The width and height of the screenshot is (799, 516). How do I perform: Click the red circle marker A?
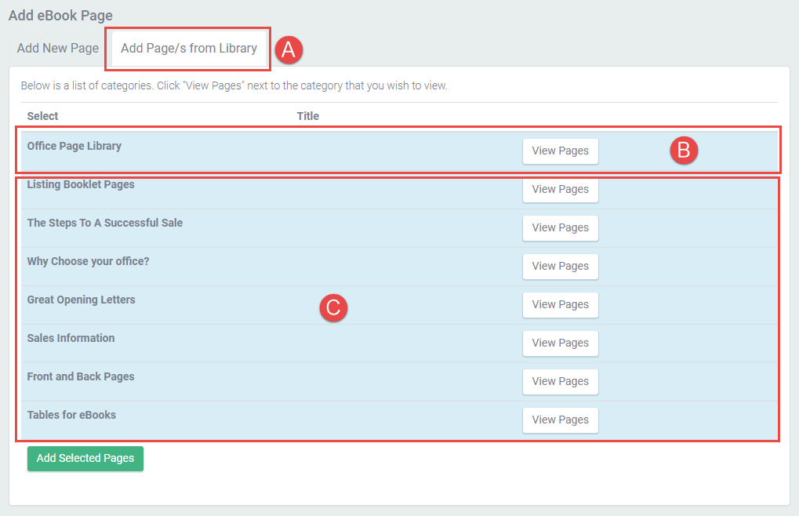(x=288, y=49)
